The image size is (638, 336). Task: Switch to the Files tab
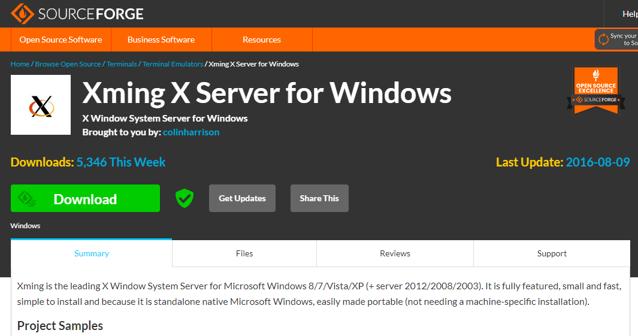click(244, 253)
